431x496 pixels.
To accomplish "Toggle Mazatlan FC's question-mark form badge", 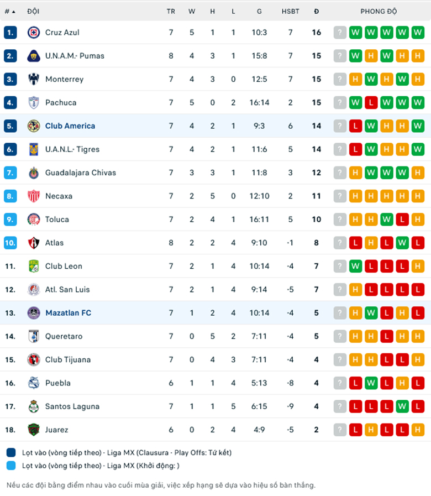I will click(339, 313).
